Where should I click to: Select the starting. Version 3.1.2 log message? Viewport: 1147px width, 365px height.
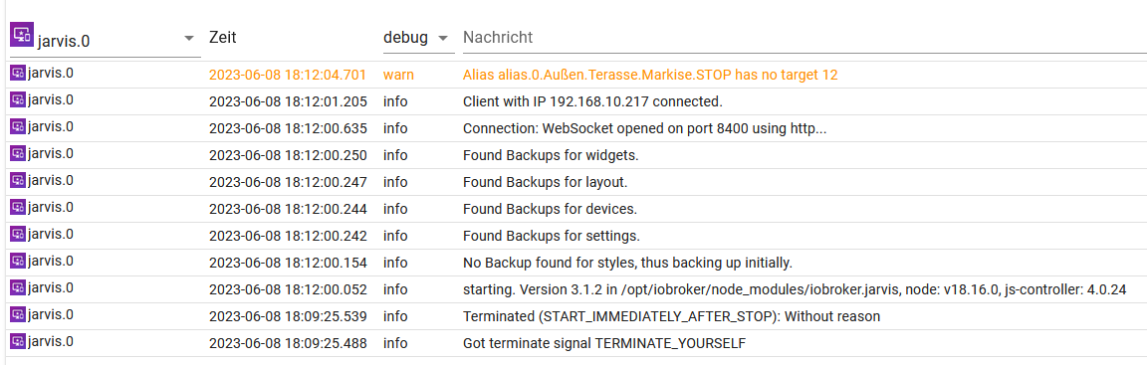795,289
